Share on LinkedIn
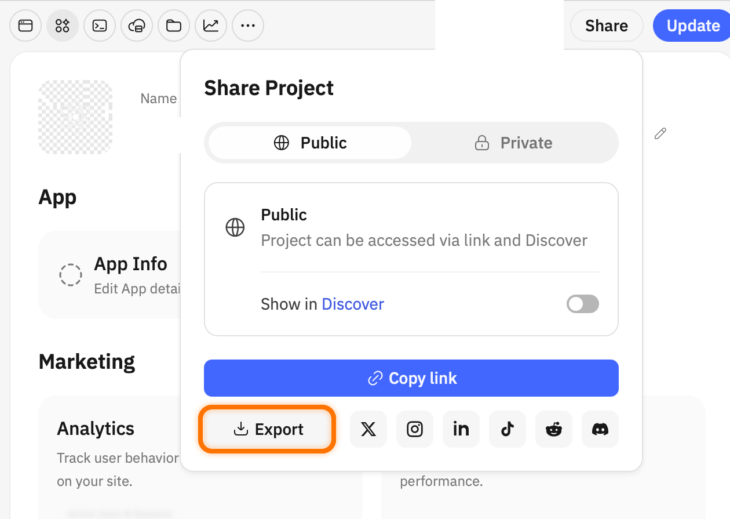This screenshot has width=730, height=519. click(x=461, y=429)
